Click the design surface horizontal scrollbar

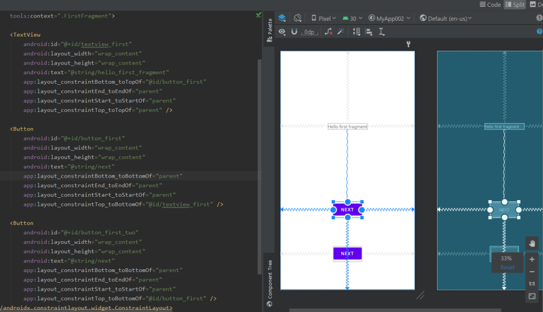(395, 310)
